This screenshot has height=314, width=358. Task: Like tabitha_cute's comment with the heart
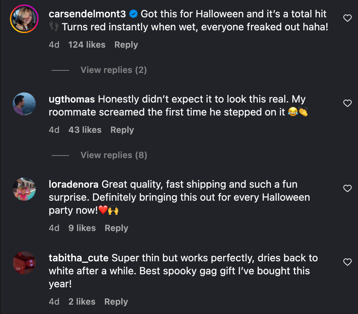pos(347,262)
